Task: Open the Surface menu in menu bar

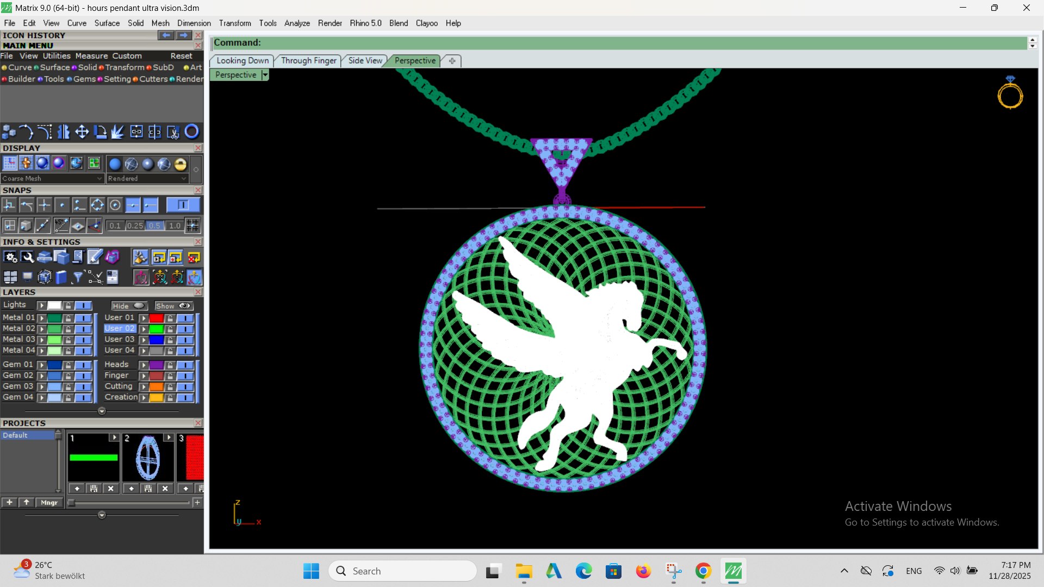Action: pyautogui.click(x=107, y=23)
